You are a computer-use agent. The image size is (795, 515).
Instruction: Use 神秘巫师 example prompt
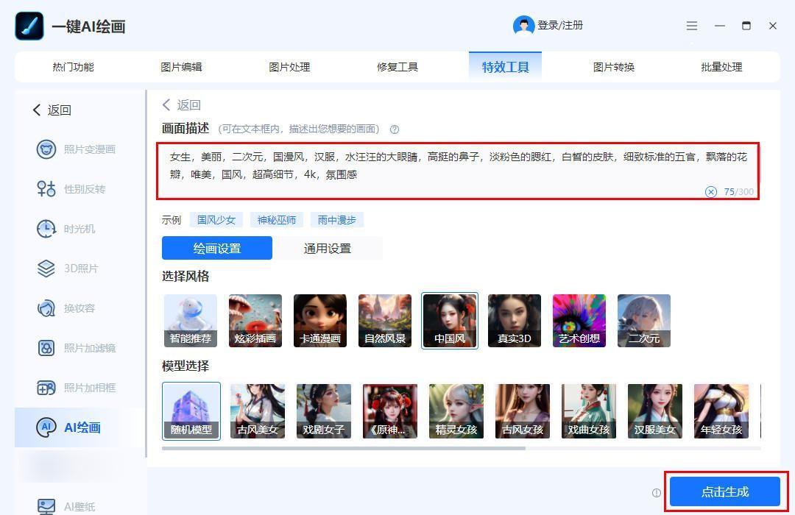pyautogui.click(x=277, y=220)
